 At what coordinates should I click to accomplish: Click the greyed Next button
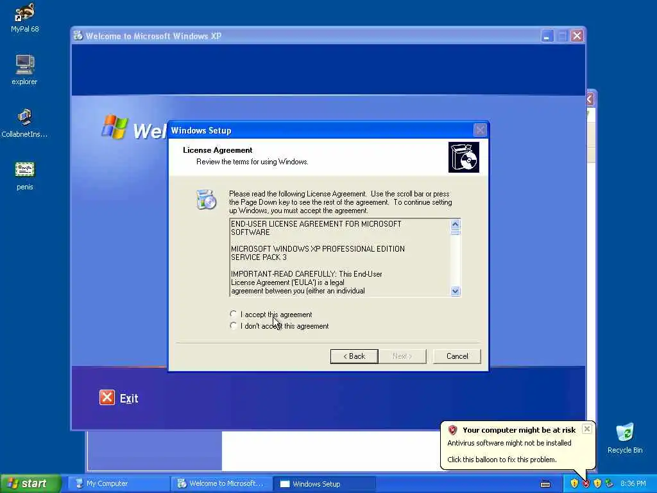(x=402, y=356)
